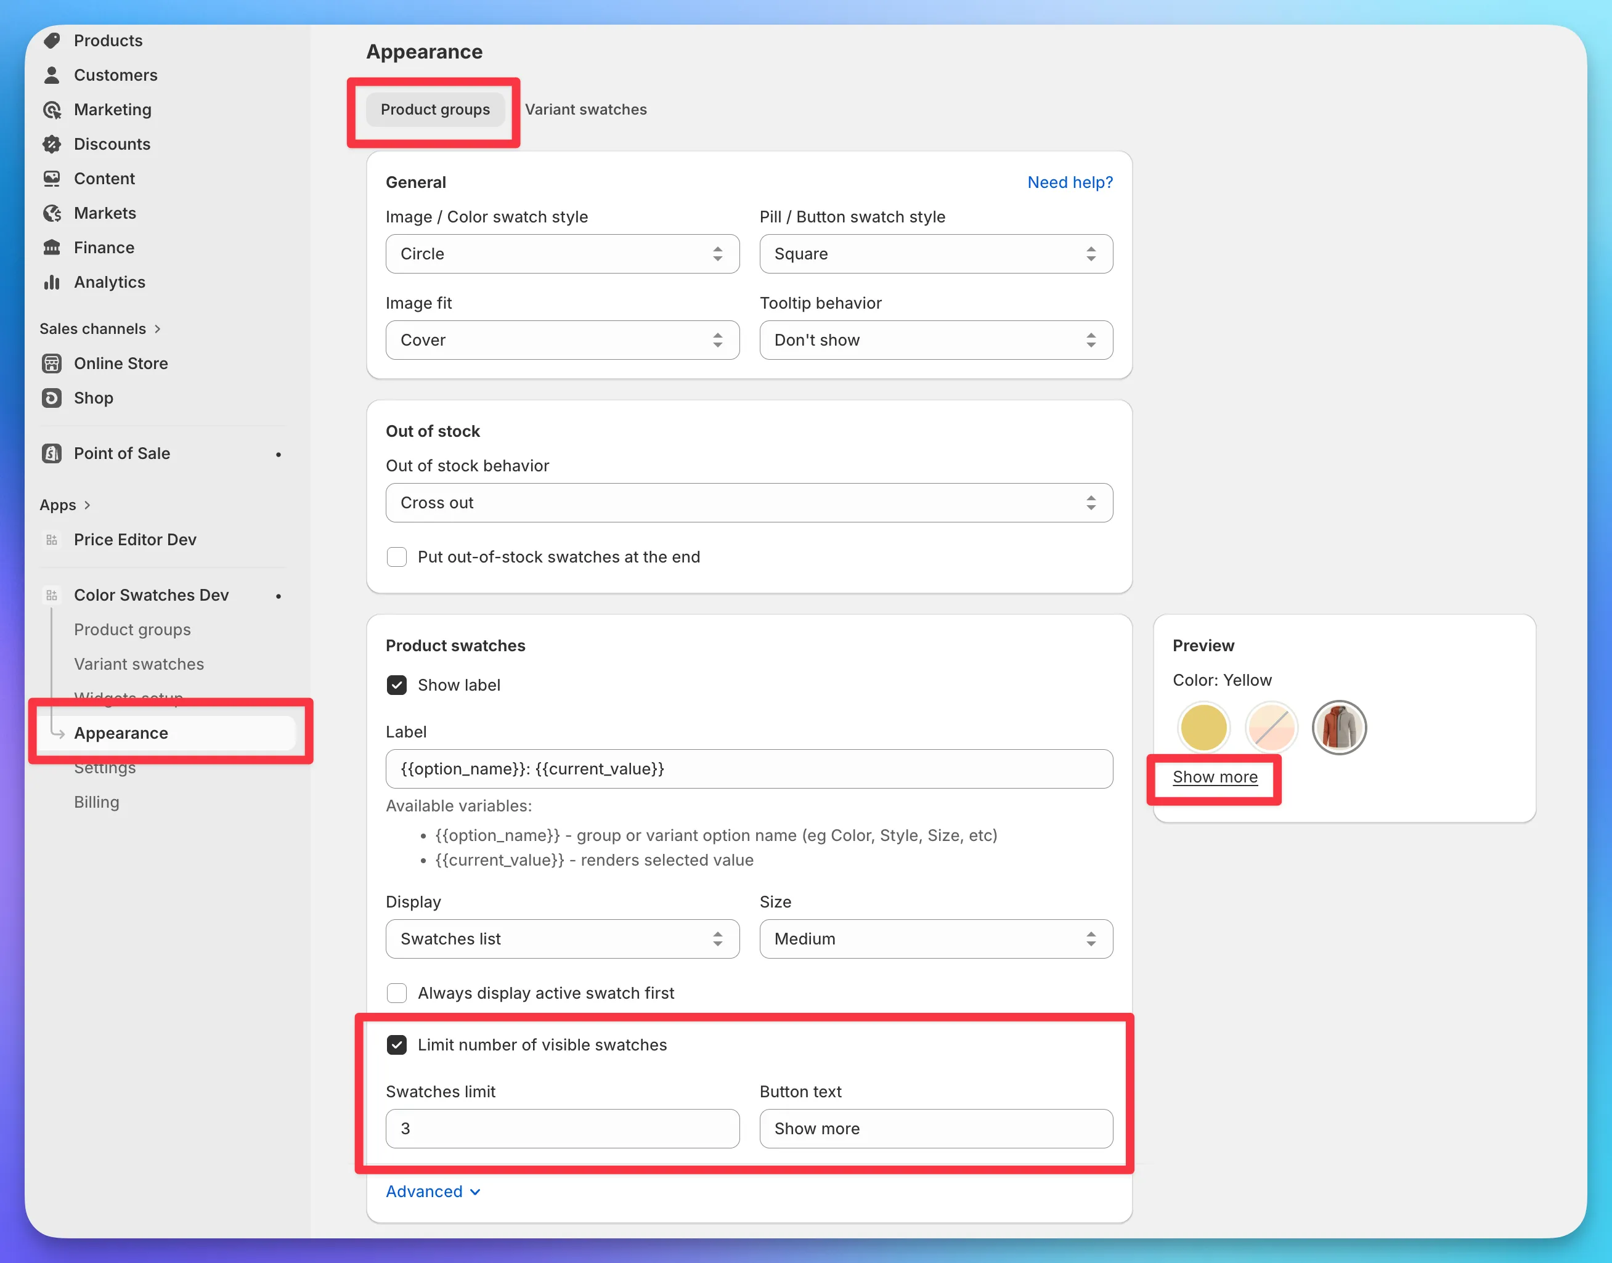
Task: Switch to the Variant swatches tab
Action: pyautogui.click(x=585, y=108)
